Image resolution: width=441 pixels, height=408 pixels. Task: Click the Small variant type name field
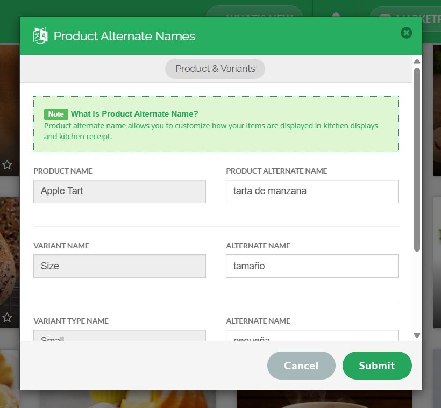coord(119,335)
